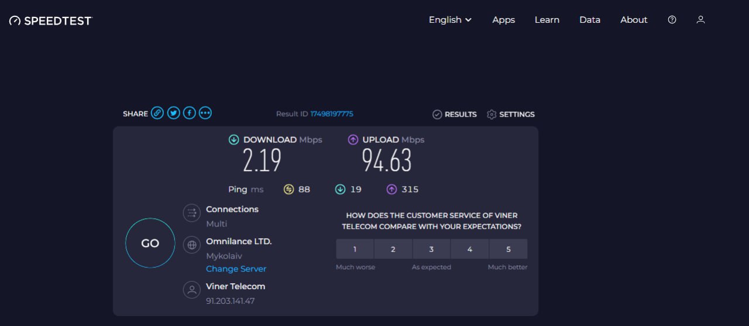749x326 pixels.
Task: Click the Omnilance LTD. server name
Action: [x=239, y=241]
